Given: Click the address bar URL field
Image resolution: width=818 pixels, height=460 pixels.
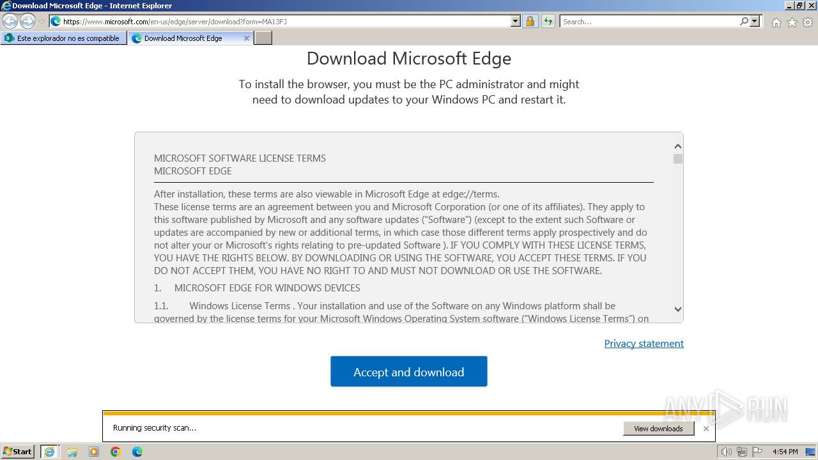Looking at the screenshot, I should click(x=286, y=21).
